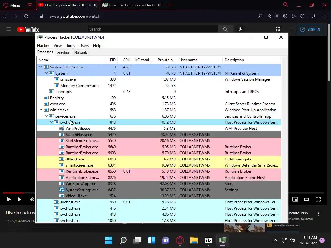Sort processes by the Name column header

point(69,60)
